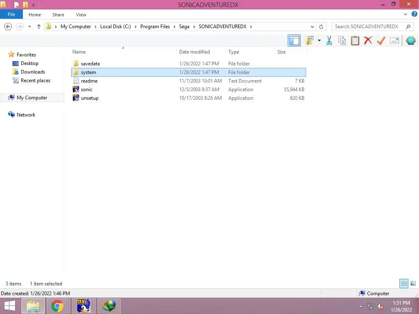This screenshot has height=314, width=419.
Task: Open the View ribbon tab
Action: coord(81,15)
